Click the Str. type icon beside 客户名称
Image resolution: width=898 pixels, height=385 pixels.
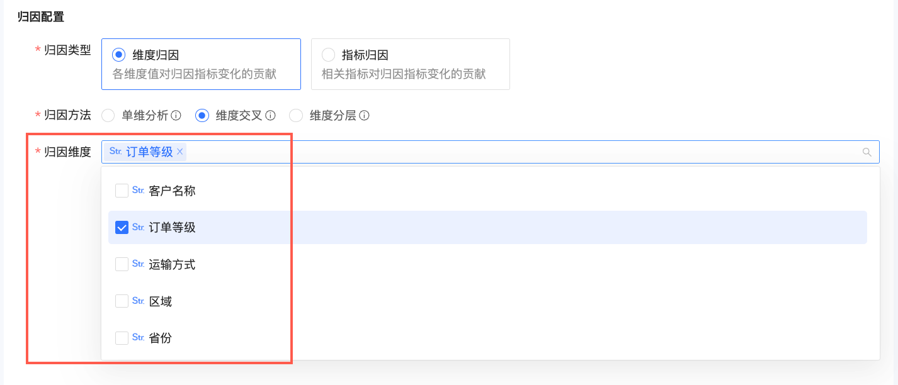pyautogui.click(x=139, y=191)
